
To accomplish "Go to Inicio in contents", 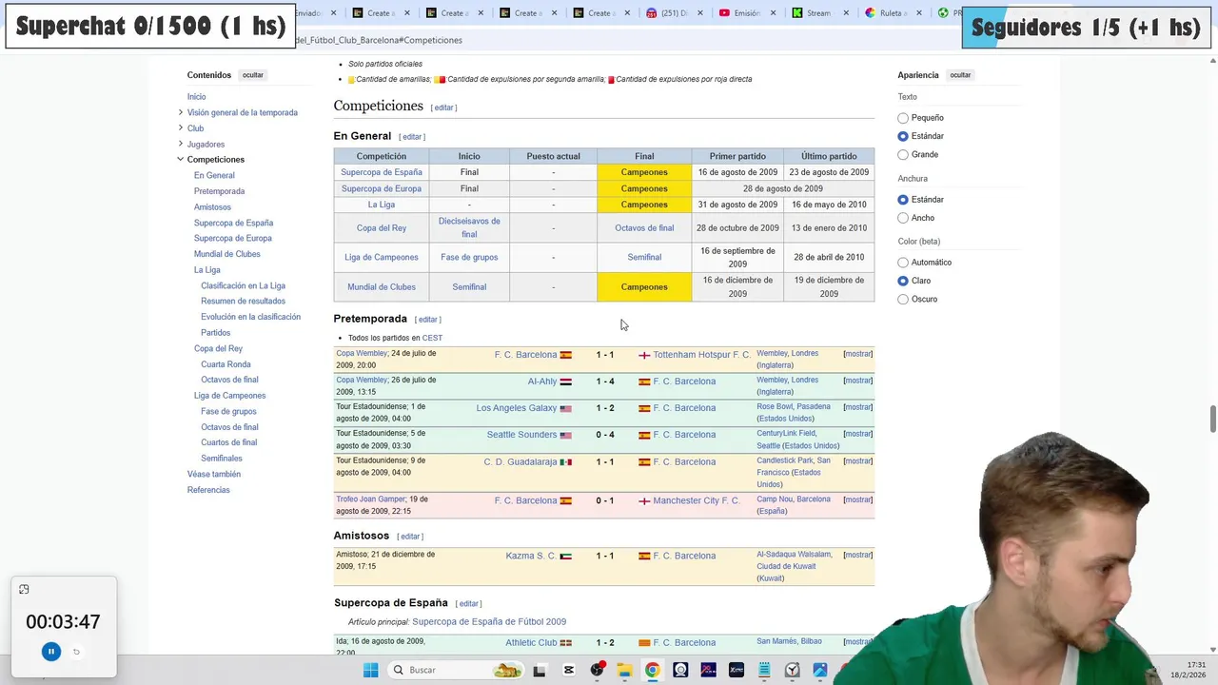I will point(196,97).
